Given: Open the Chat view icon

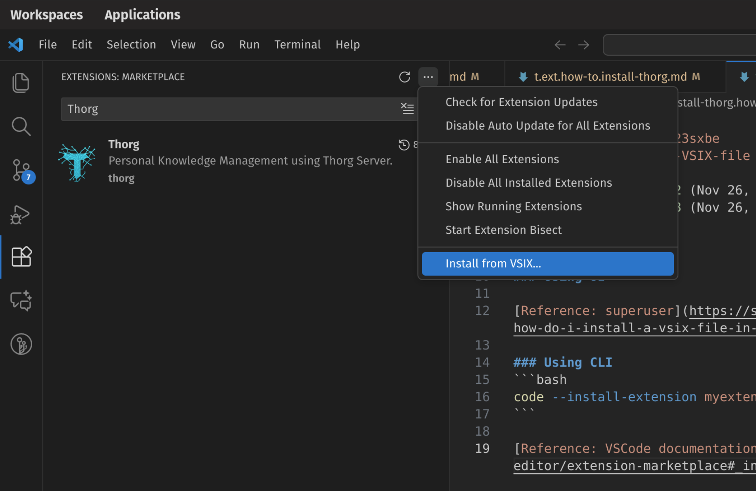Looking at the screenshot, I should coord(21,300).
